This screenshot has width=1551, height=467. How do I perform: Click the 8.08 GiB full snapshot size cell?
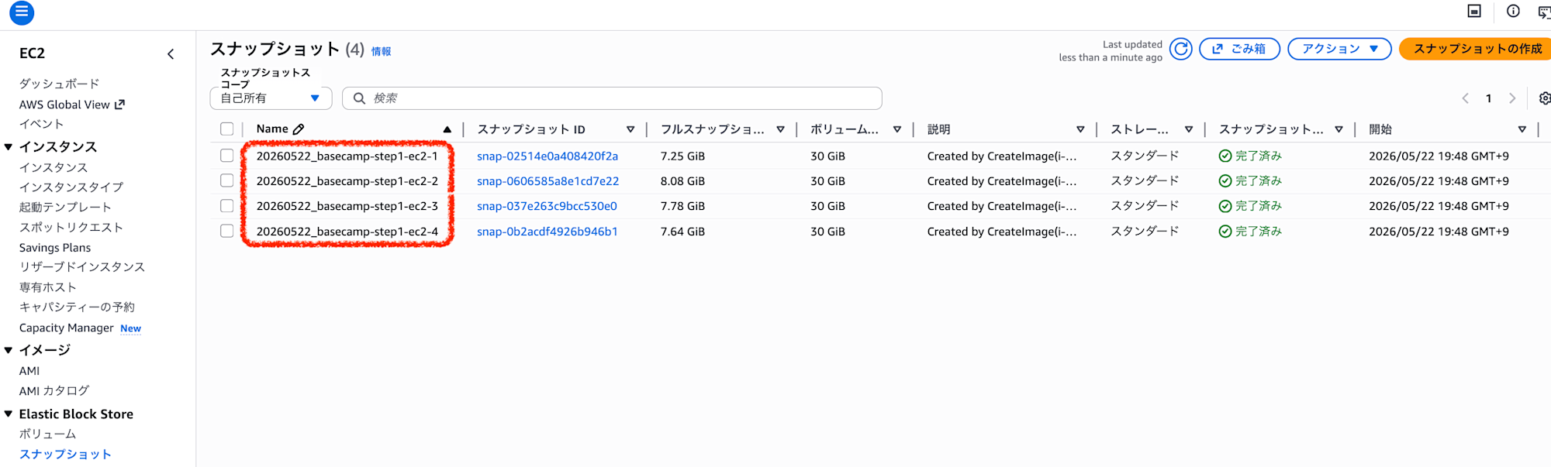pyautogui.click(x=682, y=181)
